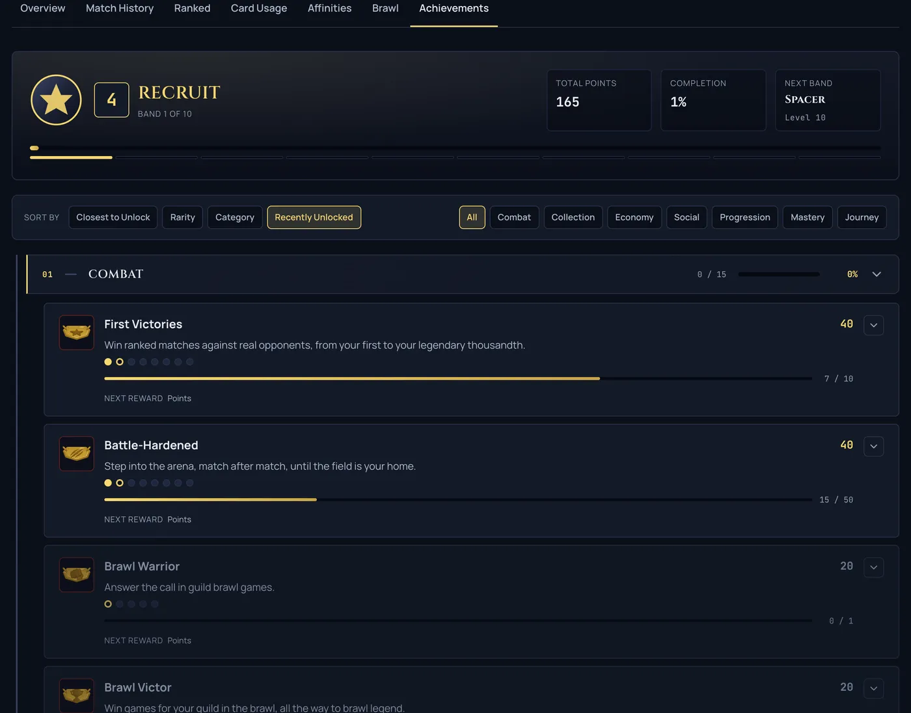This screenshot has height=713, width=911.
Task: Click the gold star rank emblem
Action: point(56,100)
